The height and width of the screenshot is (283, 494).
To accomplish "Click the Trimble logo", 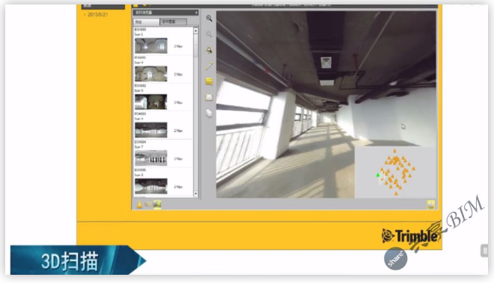I will pyautogui.click(x=410, y=236).
